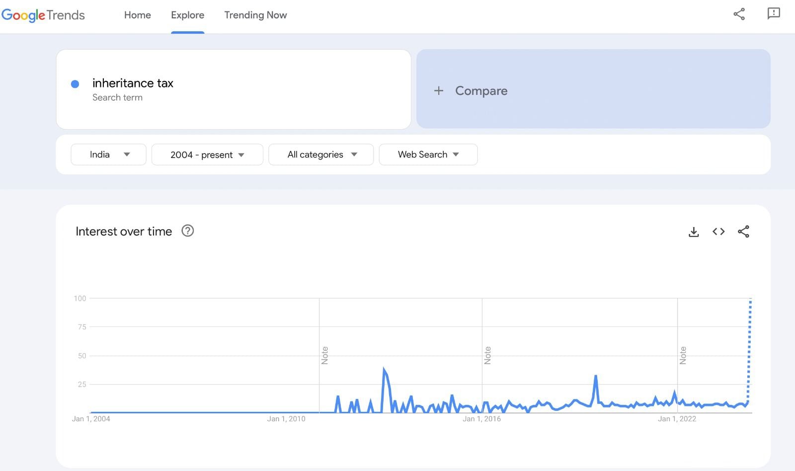
Task: Click the plus icon beside Compare
Action: coord(439,90)
